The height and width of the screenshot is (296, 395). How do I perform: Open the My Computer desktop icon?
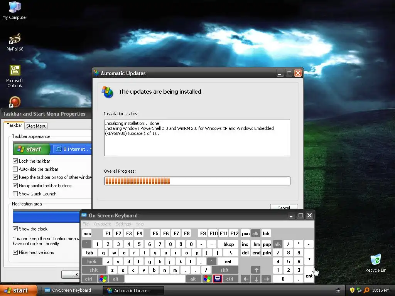15,10
